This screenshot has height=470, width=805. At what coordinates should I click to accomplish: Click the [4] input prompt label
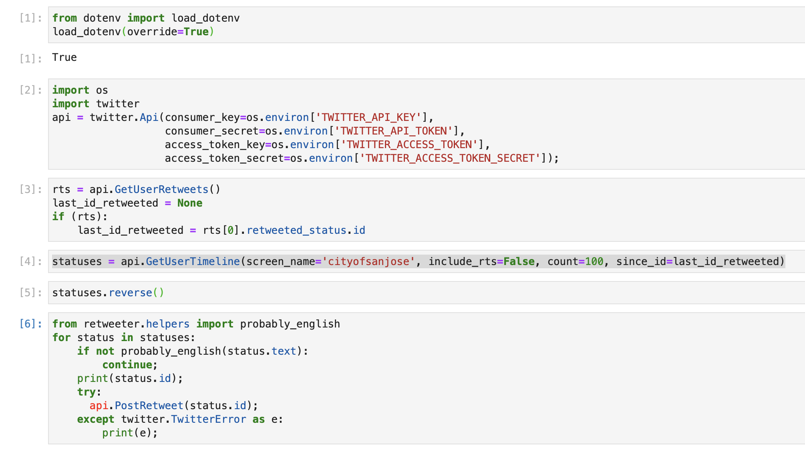(x=30, y=261)
